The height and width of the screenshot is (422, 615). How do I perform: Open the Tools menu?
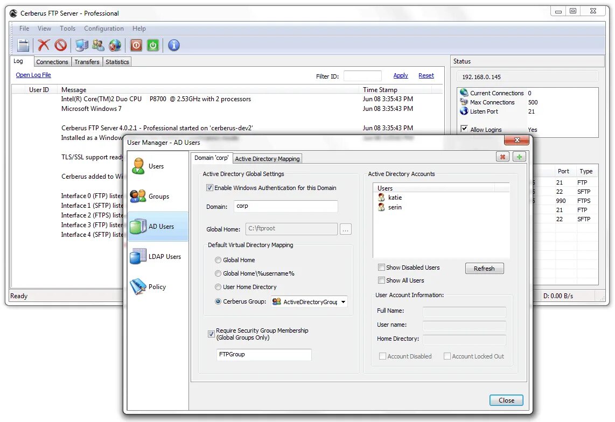[x=67, y=29]
